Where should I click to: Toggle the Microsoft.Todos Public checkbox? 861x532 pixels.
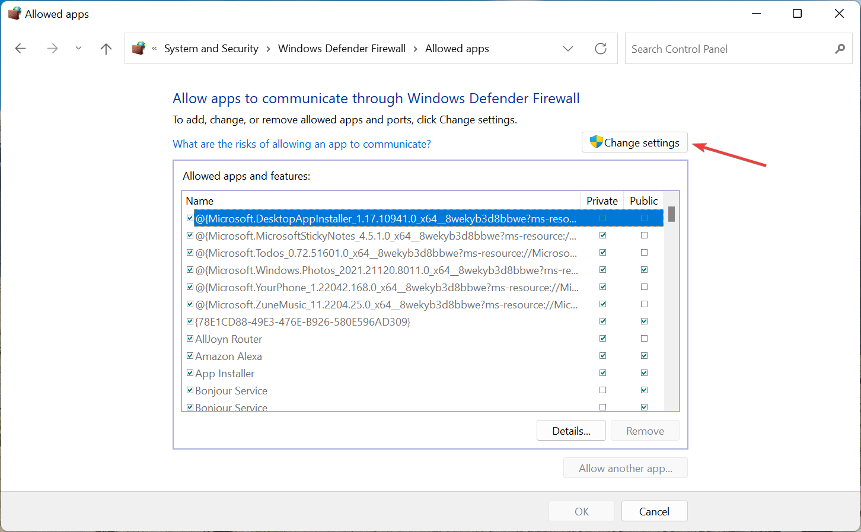(644, 253)
